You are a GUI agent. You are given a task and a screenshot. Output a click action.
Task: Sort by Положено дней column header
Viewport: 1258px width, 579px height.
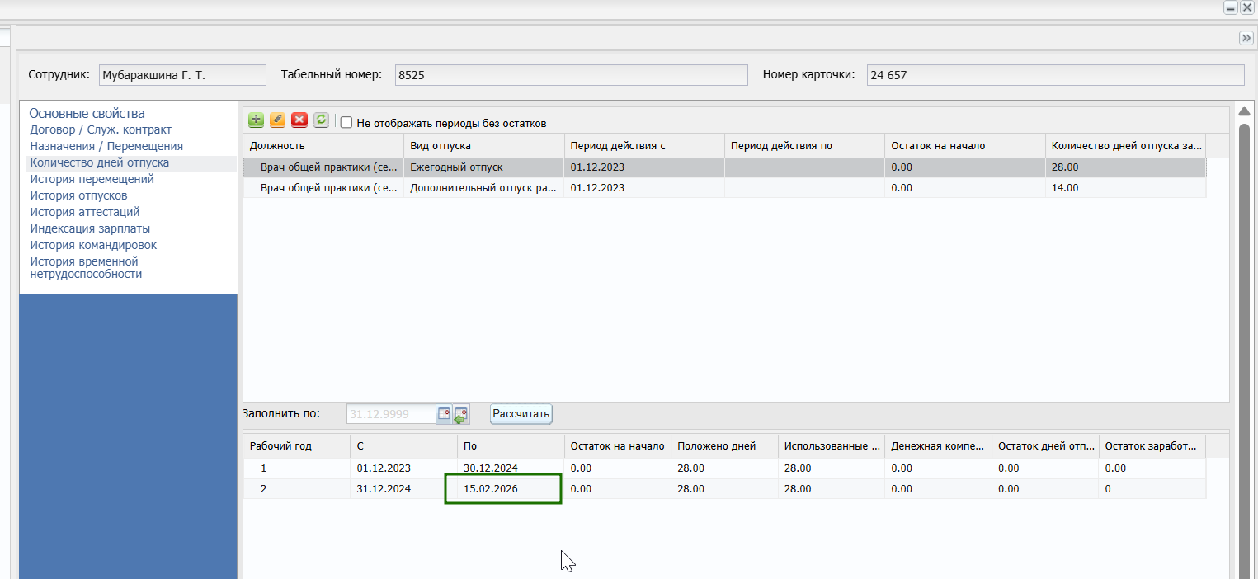(724, 446)
